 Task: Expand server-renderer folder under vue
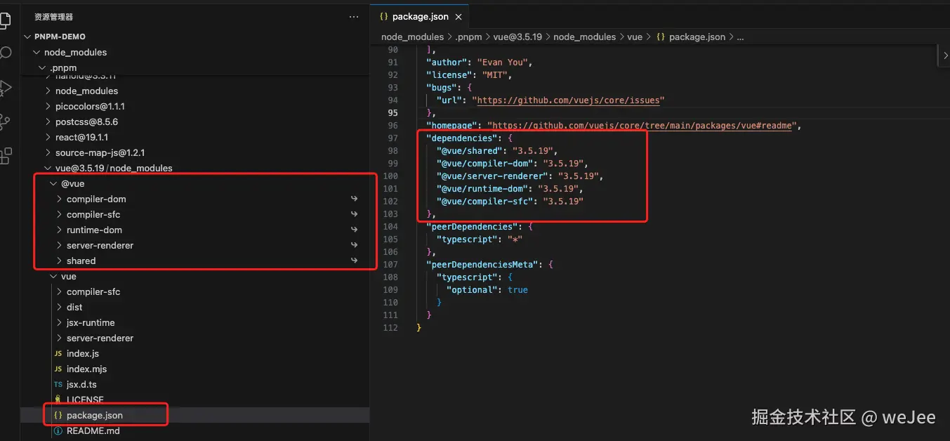(59, 338)
